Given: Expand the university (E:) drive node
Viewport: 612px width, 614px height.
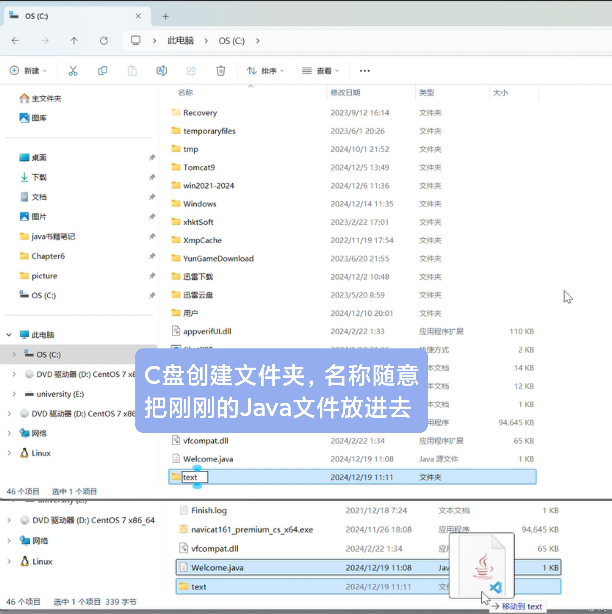Looking at the screenshot, I should [x=14, y=394].
